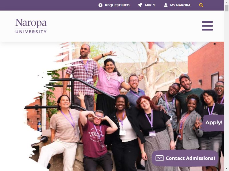This screenshot has width=229, height=171.
Task: Open the My Naropa portal link
Action: coord(177,5)
